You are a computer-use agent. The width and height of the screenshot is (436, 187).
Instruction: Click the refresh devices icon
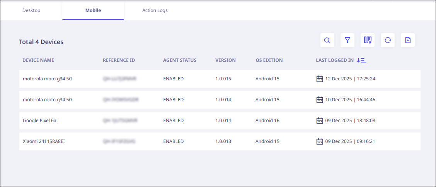pos(388,40)
